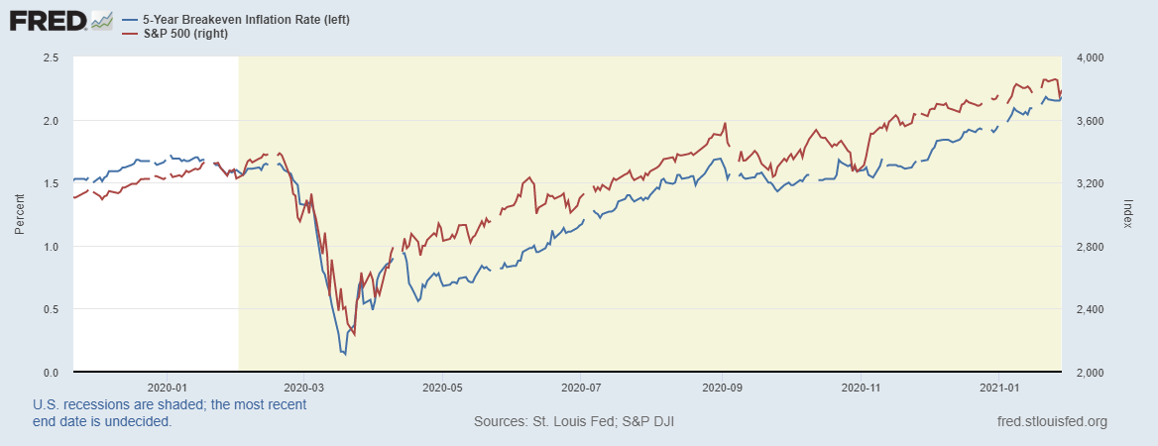Click the FRED logo

coord(47,20)
